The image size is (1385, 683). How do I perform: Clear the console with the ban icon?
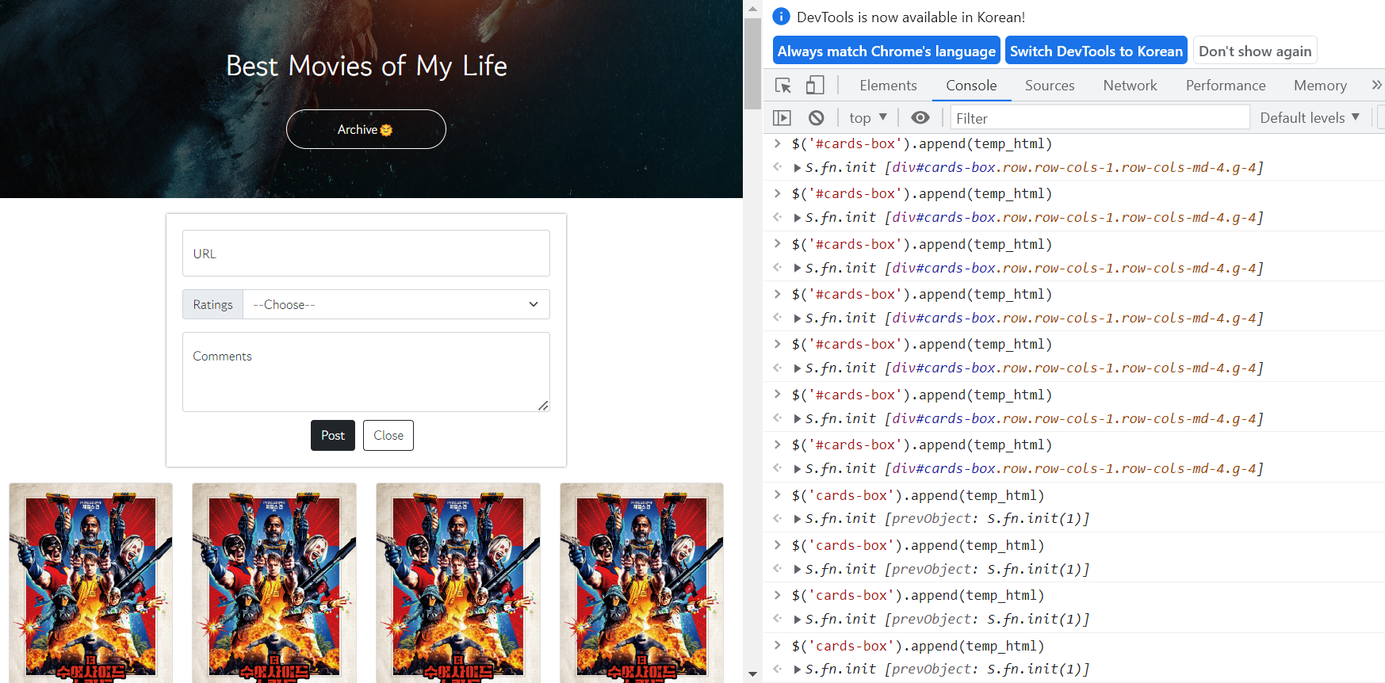coord(817,118)
